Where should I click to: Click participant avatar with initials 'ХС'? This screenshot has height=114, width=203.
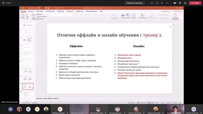point(60,109)
